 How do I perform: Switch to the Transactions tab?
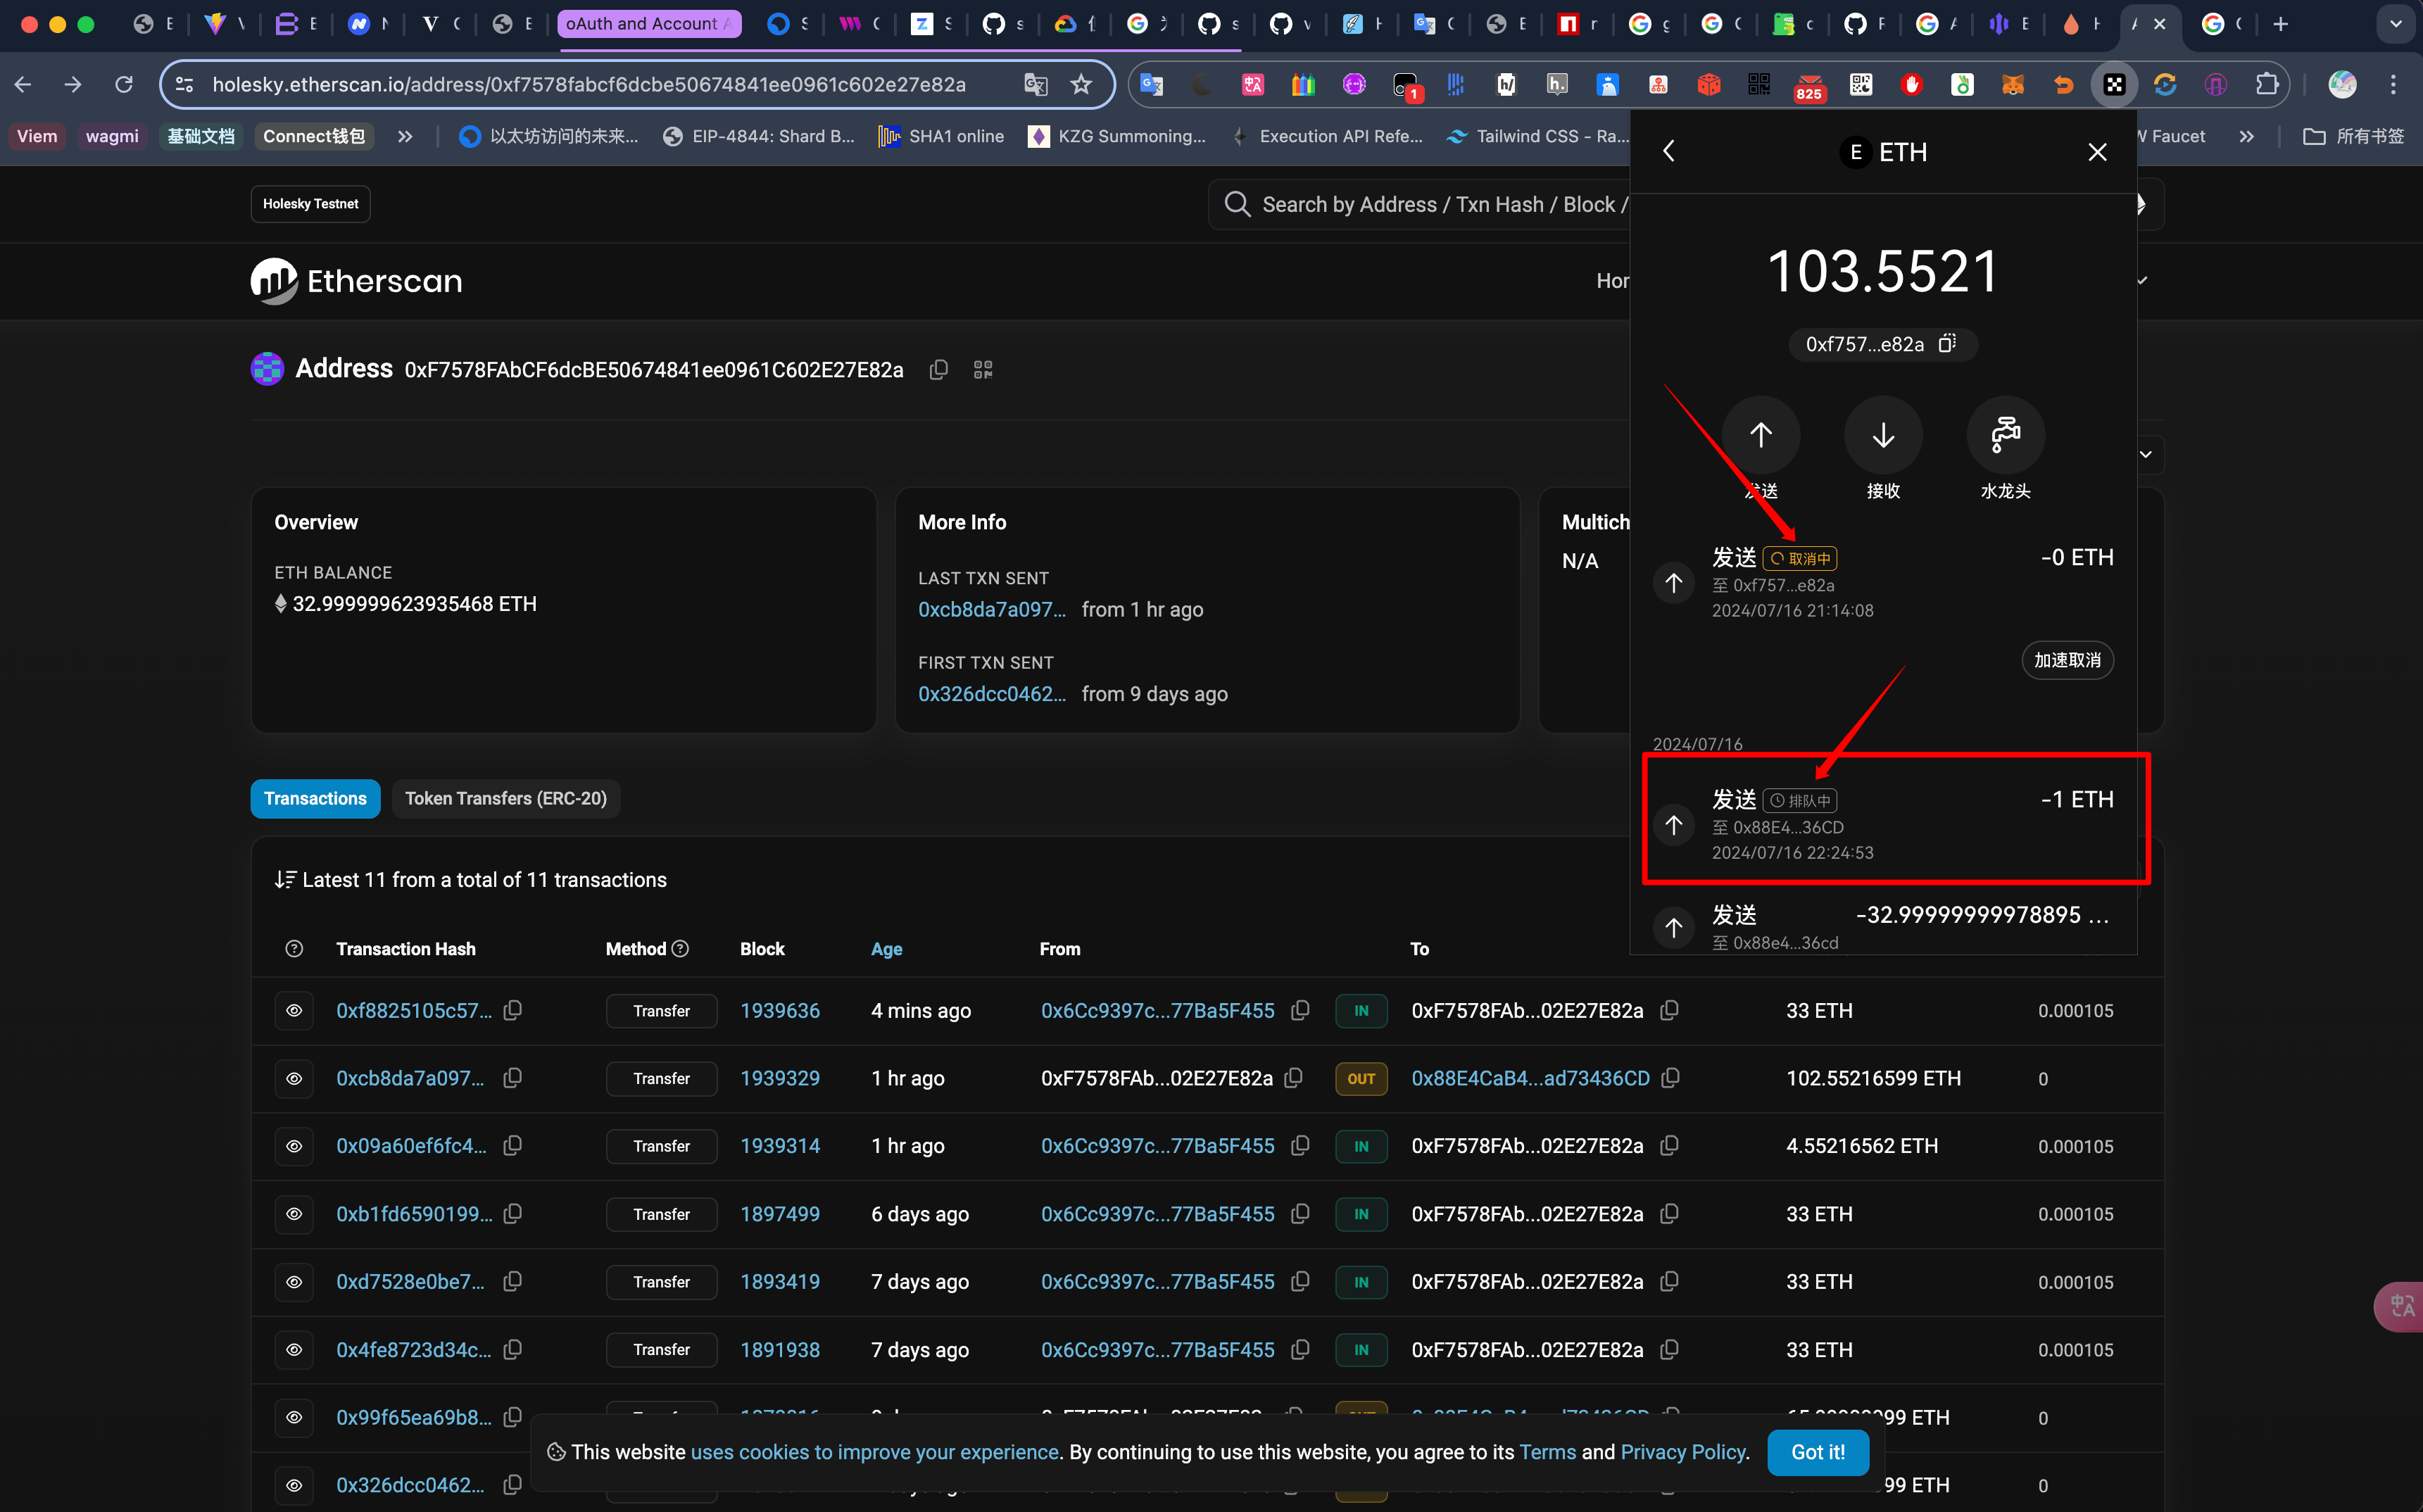click(x=315, y=798)
